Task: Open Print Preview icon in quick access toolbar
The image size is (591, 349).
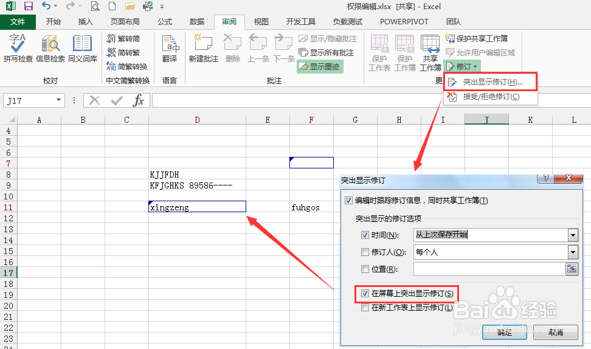Action: (x=95, y=6)
